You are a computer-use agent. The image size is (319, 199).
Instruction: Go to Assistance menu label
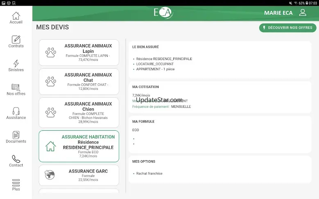coord(16,117)
